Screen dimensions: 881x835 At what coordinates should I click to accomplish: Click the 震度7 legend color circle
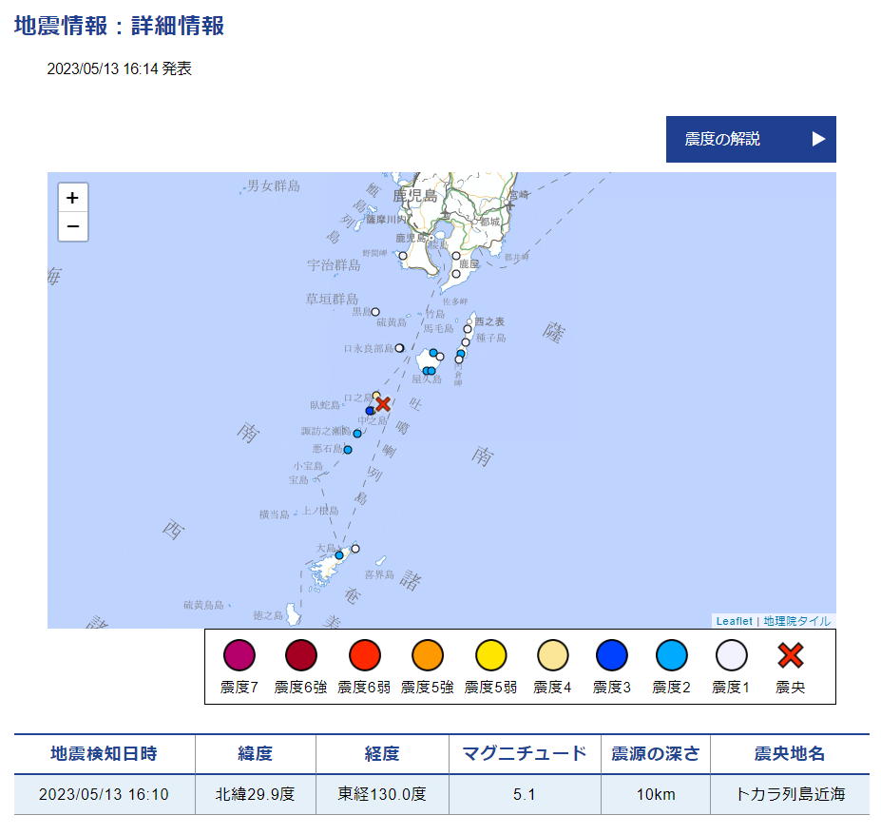click(x=239, y=655)
